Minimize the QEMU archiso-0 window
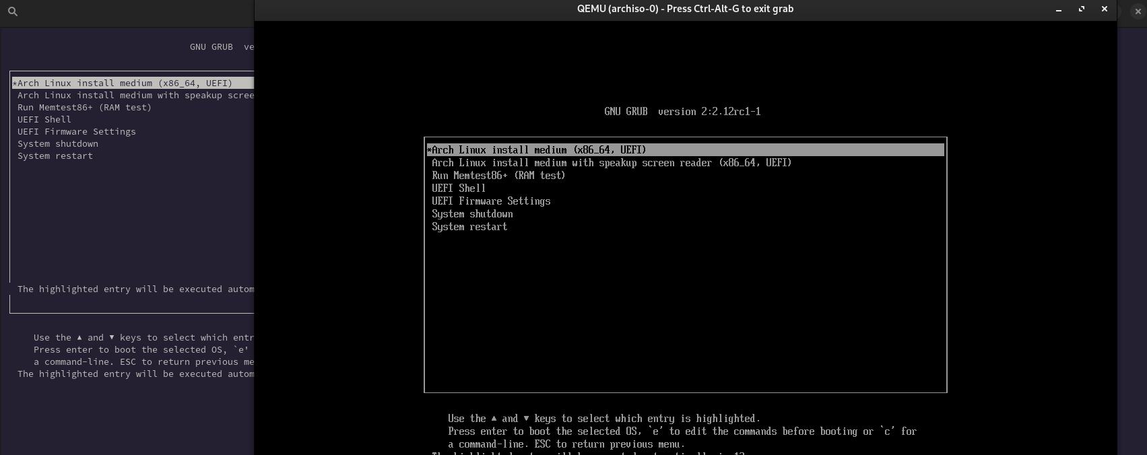The width and height of the screenshot is (1147, 455). tap(1059, 9)
